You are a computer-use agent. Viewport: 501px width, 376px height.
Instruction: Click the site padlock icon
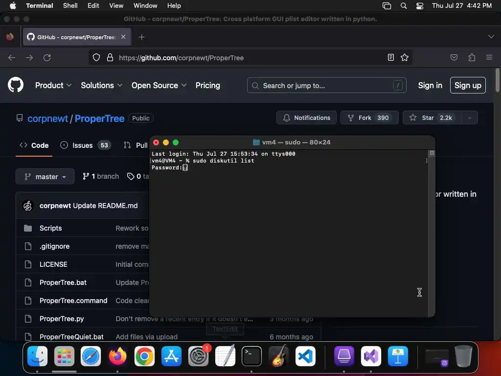click(x=110, y=58)
